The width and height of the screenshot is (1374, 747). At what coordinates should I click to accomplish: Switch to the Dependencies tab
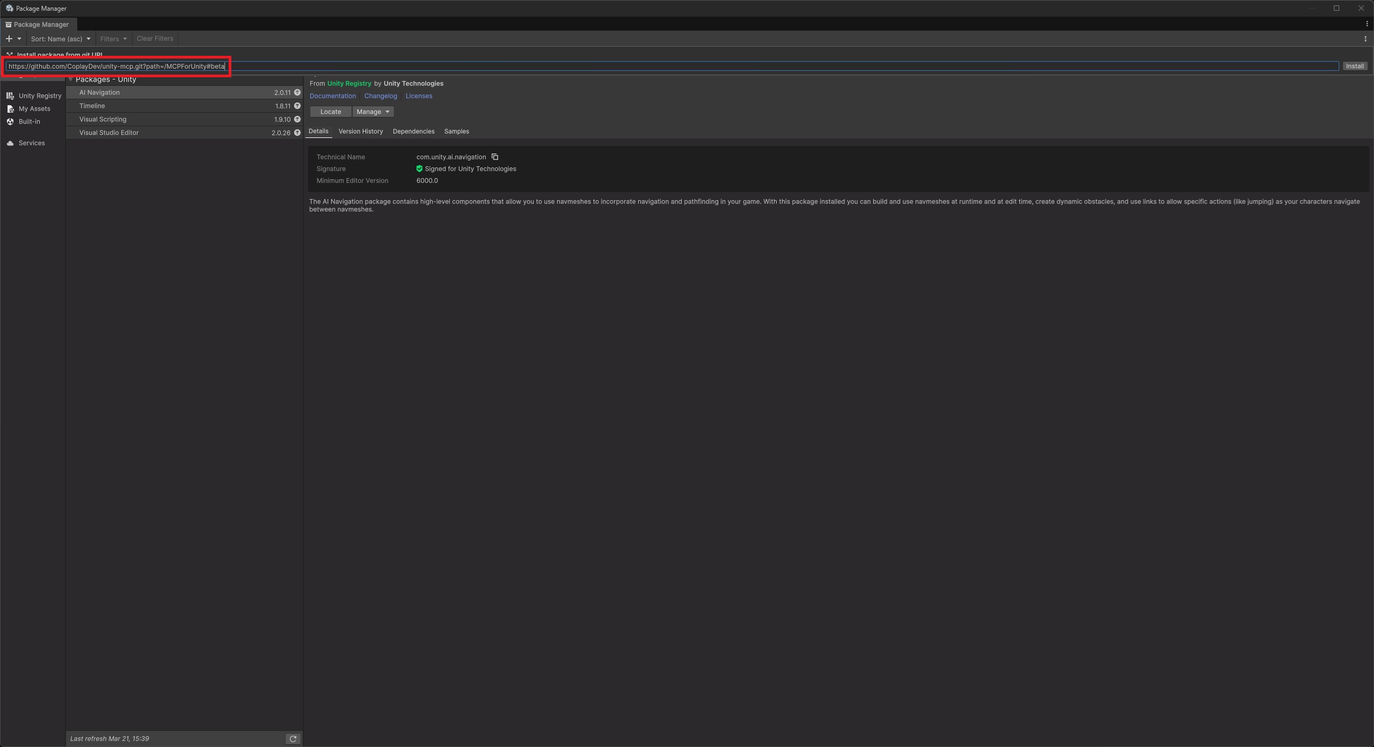413,131
